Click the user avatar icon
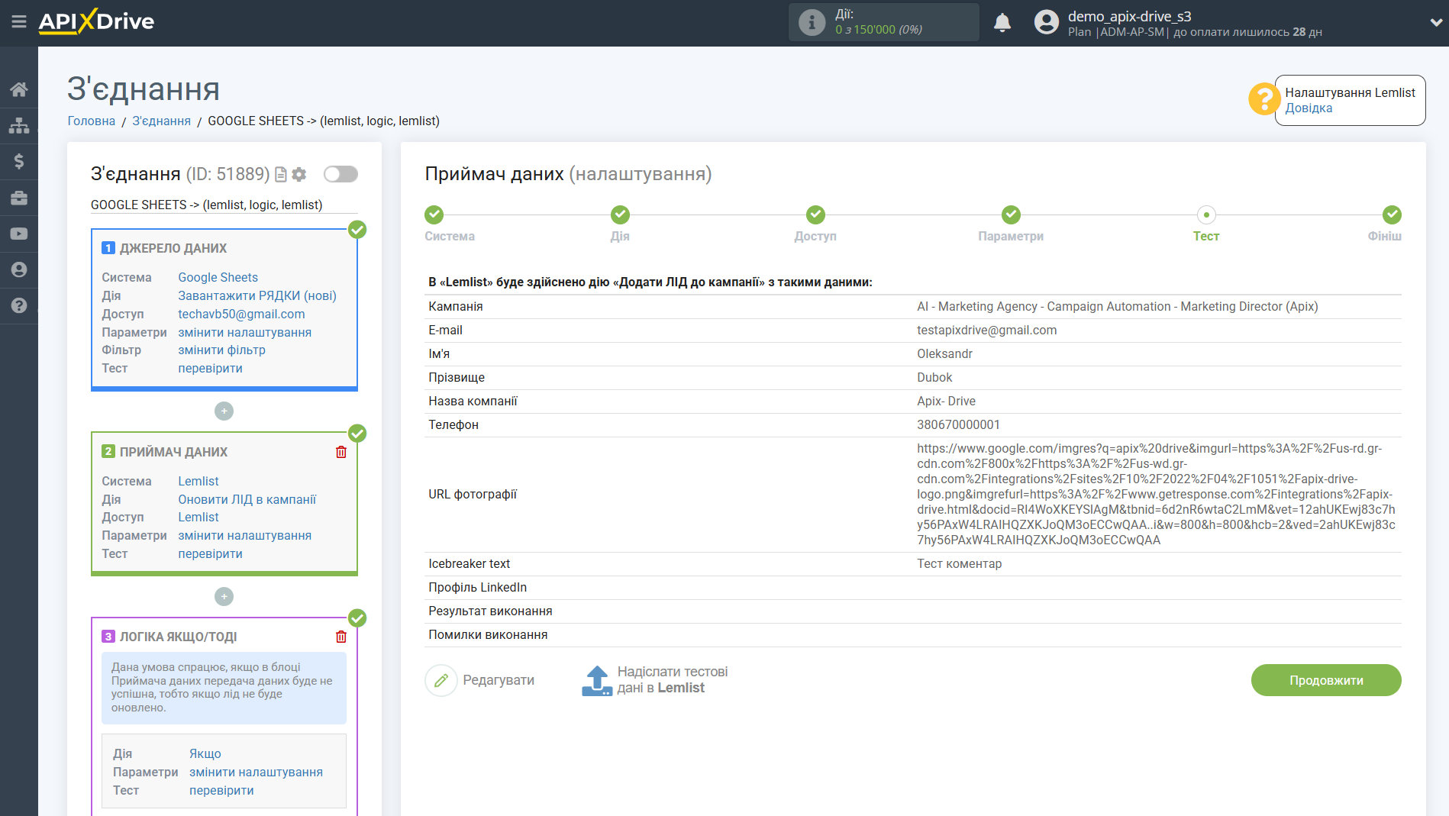Viewport: 1449px width, 816px height. (1047, 22)
